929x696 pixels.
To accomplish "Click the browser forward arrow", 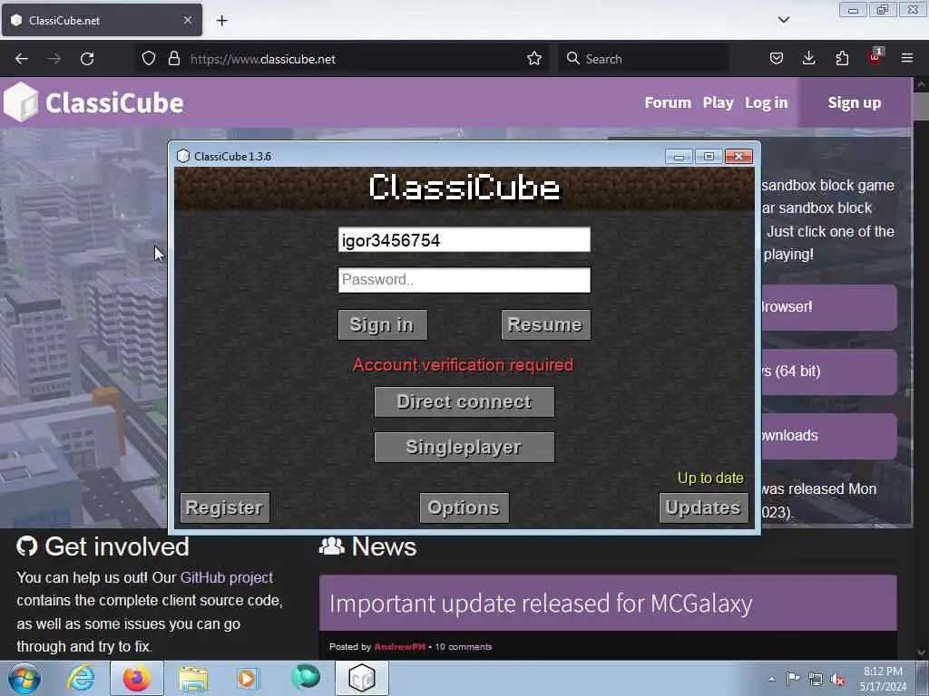I will click(54, 59).
